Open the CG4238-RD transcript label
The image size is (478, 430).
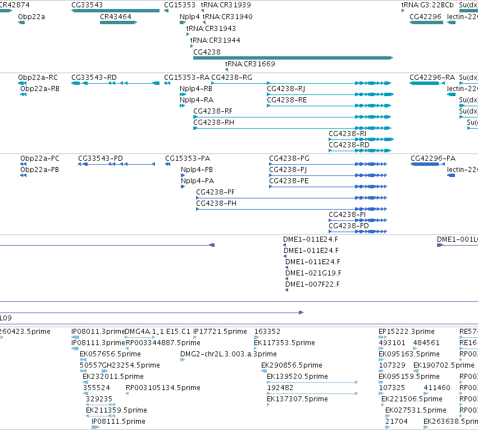click(349, 145)
